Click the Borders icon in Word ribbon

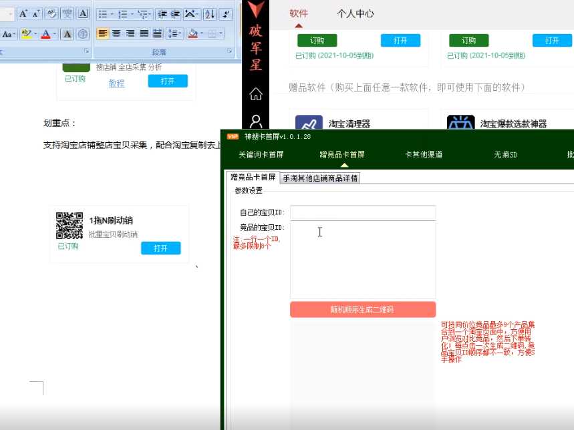click(212, 33)
